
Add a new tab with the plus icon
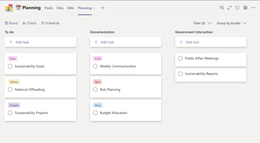(103, 8)
